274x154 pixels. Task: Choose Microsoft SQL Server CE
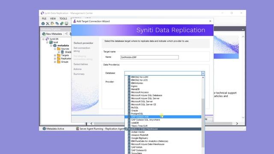click(x=143, y=104)
